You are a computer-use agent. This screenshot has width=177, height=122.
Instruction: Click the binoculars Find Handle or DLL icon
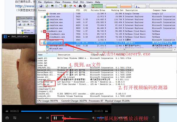80,6
